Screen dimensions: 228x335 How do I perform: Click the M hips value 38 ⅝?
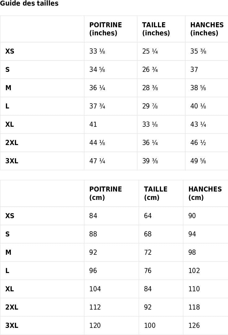click(x=198, y=88)
